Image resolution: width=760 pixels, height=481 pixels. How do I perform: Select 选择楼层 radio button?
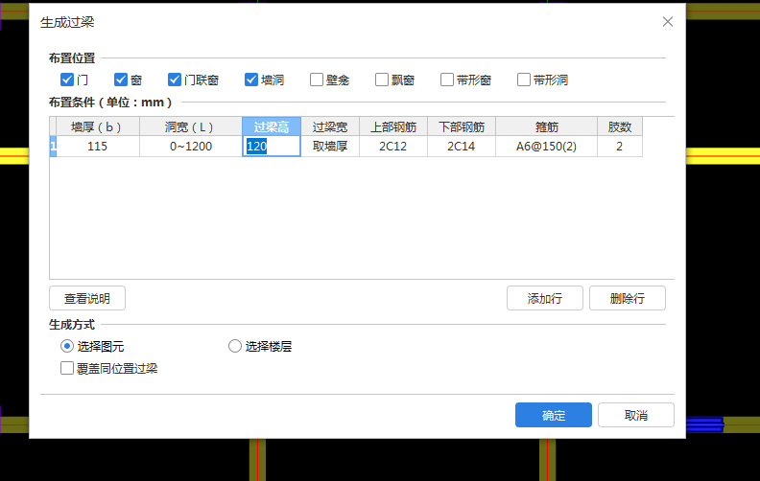click(x=234, y=346)
